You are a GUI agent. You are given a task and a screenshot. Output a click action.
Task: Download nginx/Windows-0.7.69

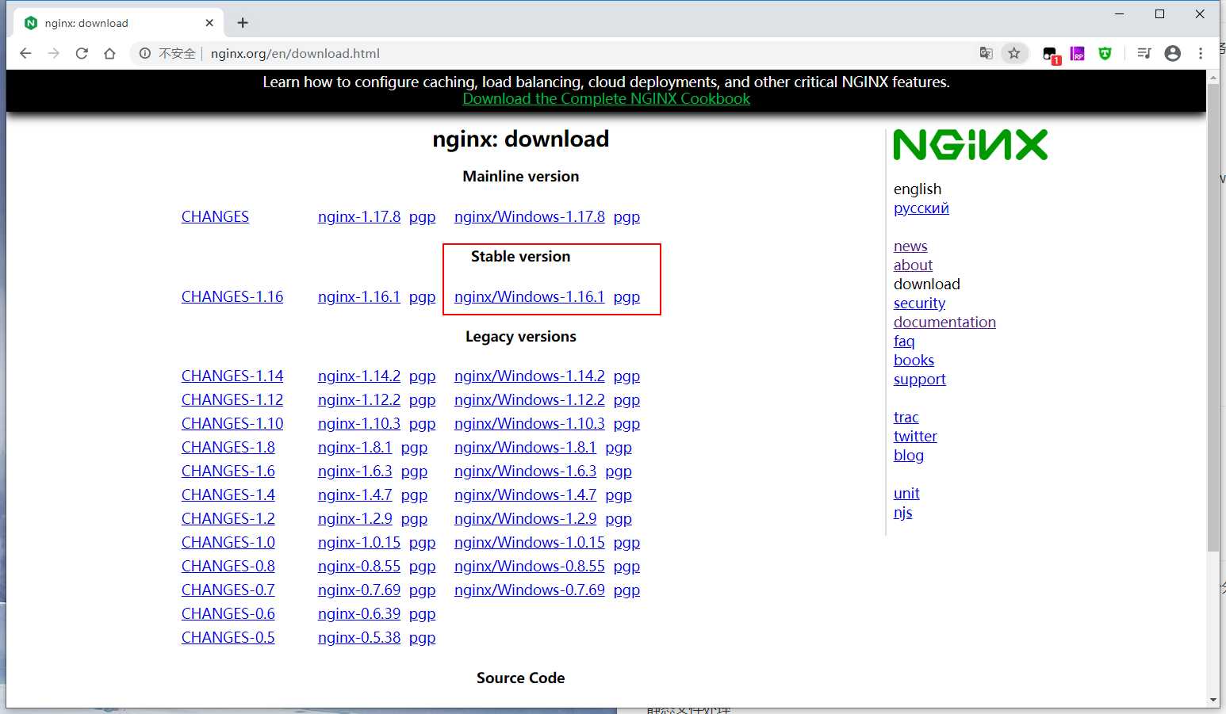coord(529,590)
